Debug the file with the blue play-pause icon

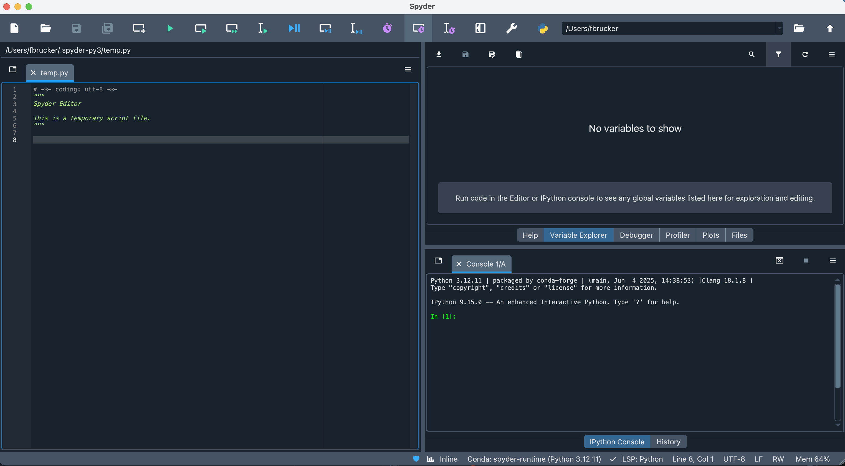tap(294, 28)
